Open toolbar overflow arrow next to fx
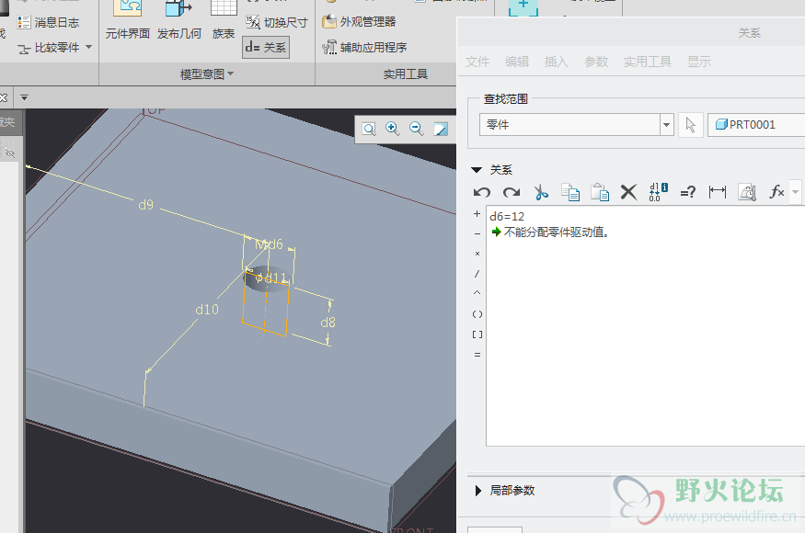The width and height of the screenshot is (805, 533). click(795, 192)
